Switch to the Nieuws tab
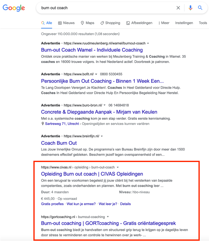The image size is (209, 241). point(66,23)
